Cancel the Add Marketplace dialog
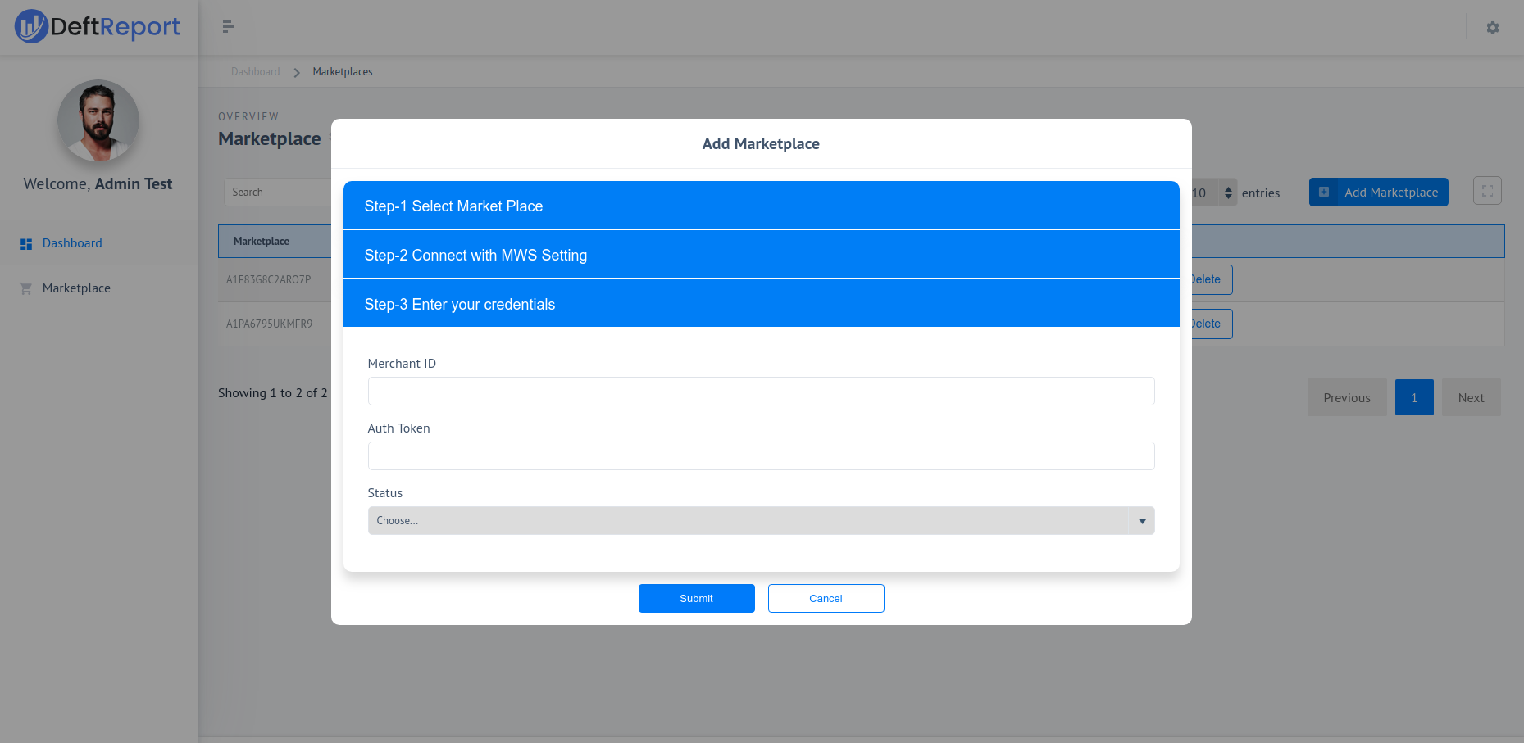 click(x=826, y=598)
